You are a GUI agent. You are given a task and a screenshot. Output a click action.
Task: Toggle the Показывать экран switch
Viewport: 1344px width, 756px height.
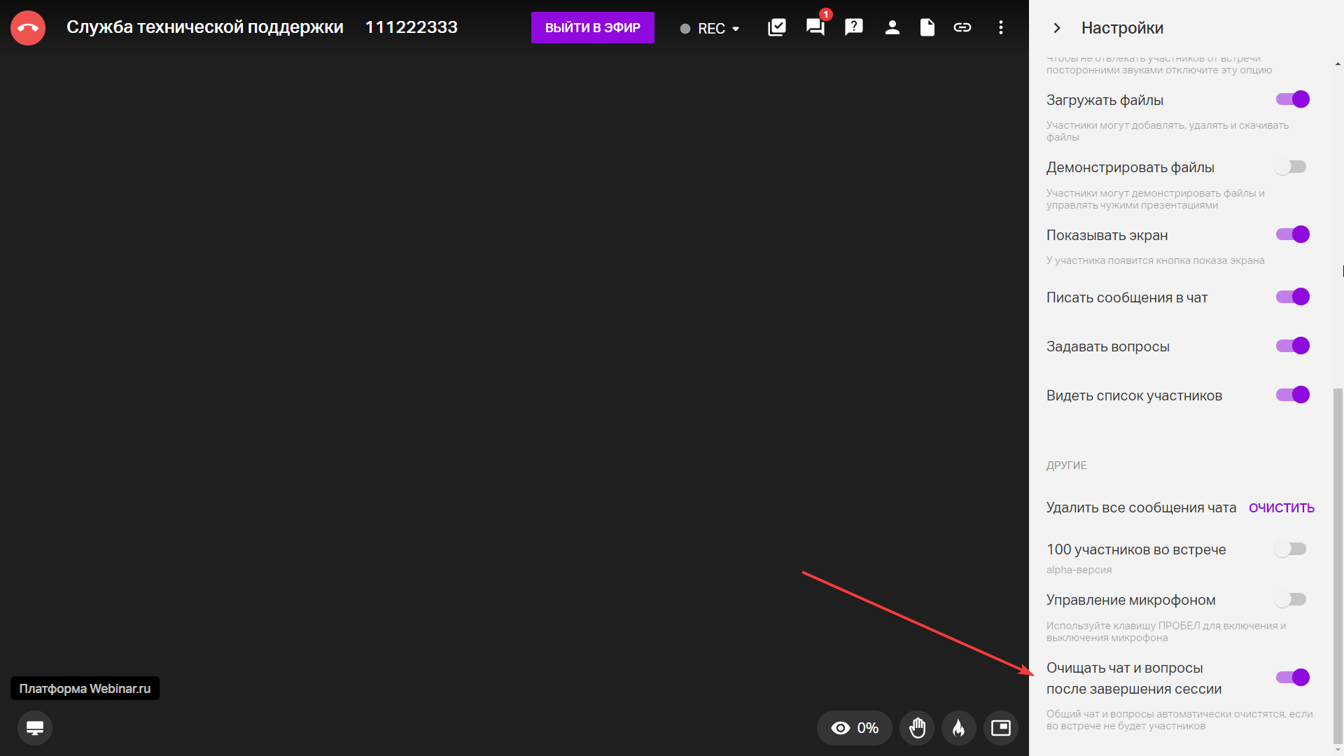1292,234
